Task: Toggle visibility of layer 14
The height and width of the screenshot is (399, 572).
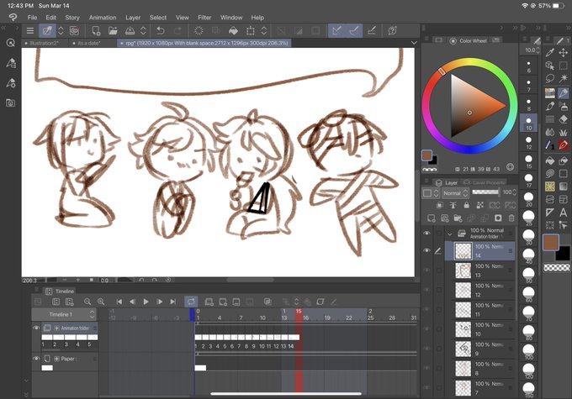Action: point(426,250)
